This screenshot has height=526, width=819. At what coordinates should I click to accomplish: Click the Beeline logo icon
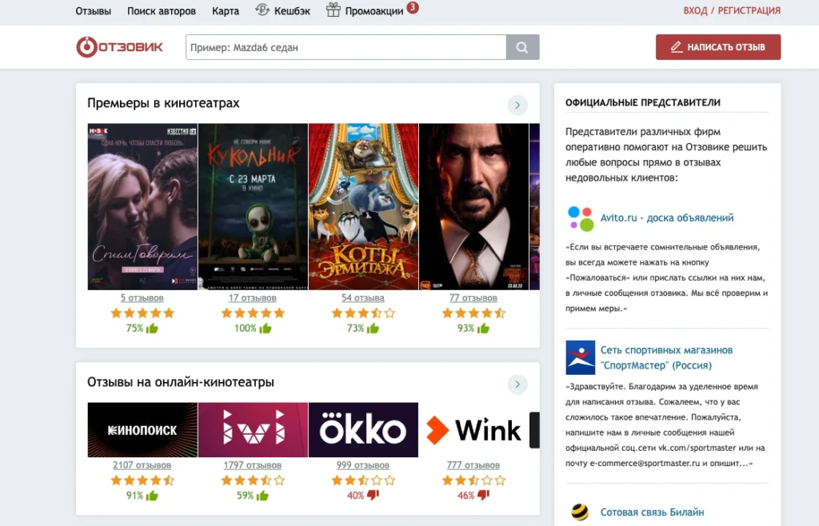click(x=580, y=512)
